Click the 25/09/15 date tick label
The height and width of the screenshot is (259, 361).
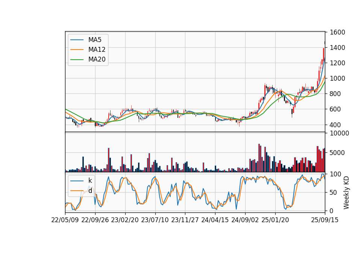pos(325,220)
